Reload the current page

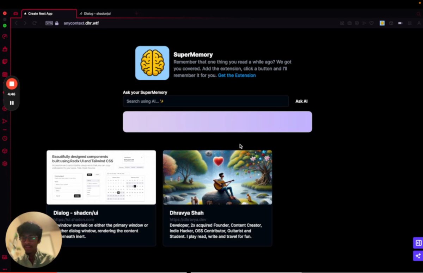tap(35, 23)
